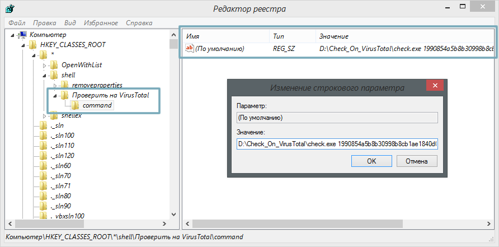499x247 pixels.
Task: Click the Registry Editor title bar icon
Action: (9, 9)
